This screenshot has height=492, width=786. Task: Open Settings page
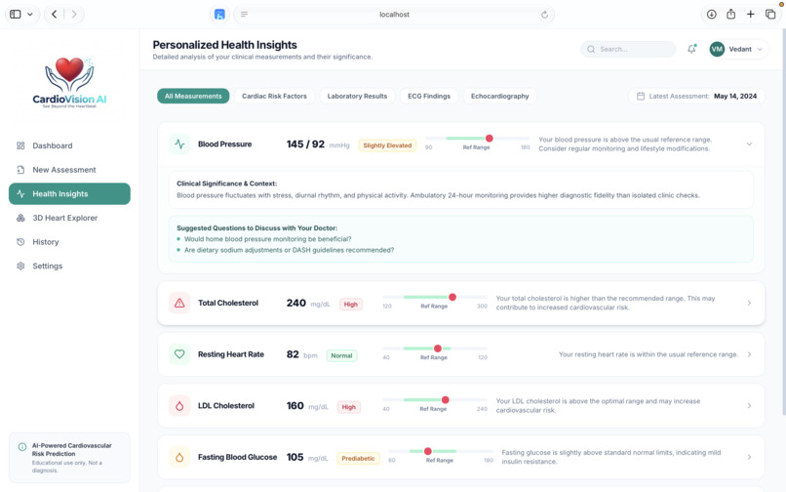click(x=69, y=266)
